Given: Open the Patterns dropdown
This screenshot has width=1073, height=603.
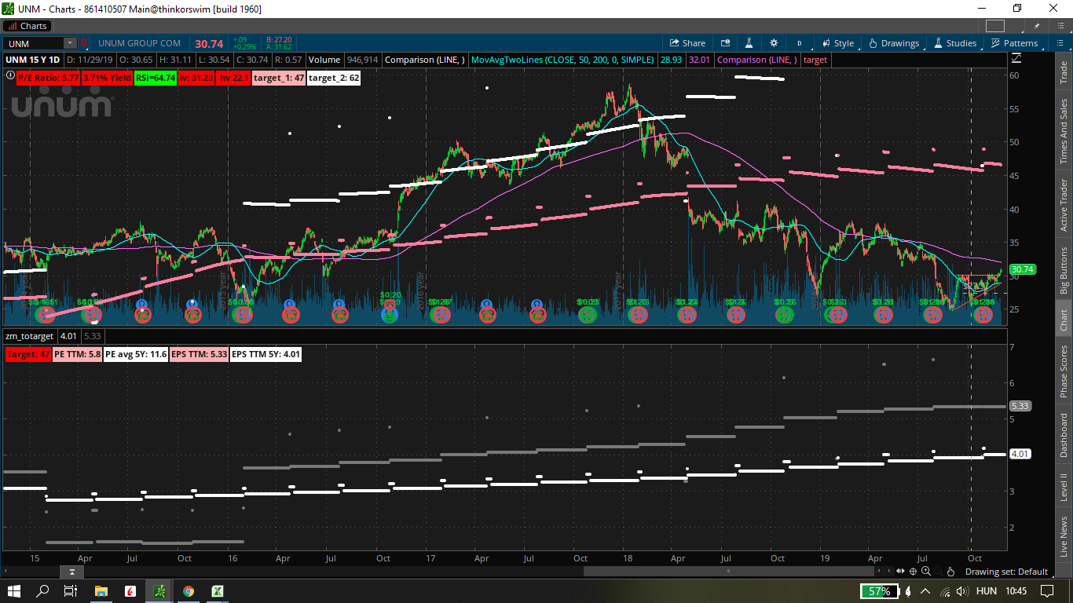Looking at the screenshot, I should coord(1013,43).
